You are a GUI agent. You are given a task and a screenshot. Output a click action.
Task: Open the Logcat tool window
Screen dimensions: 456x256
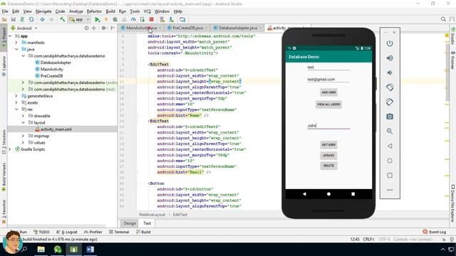67,232
